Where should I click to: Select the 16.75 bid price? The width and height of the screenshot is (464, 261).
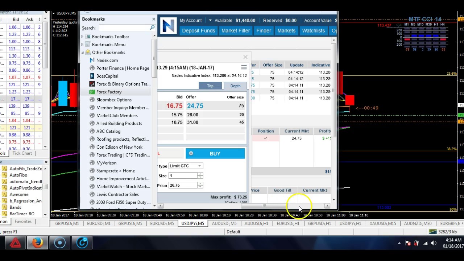[x=174, y=106]
